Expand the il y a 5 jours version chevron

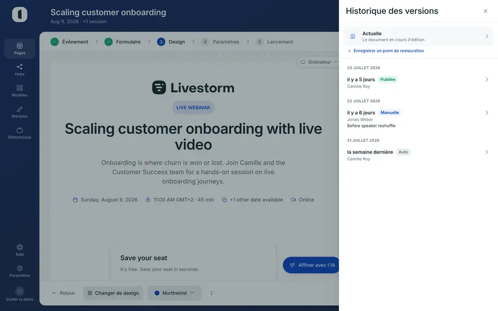tap(487, 80)
